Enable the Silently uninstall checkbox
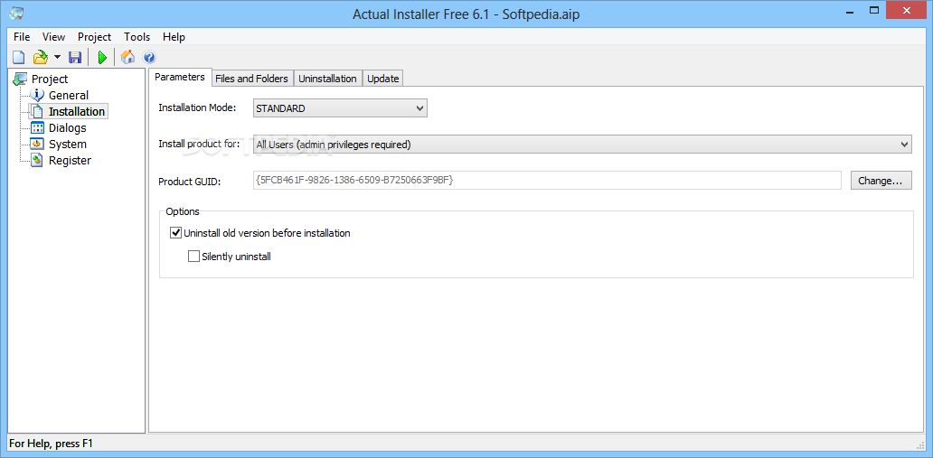 (193, 257)
